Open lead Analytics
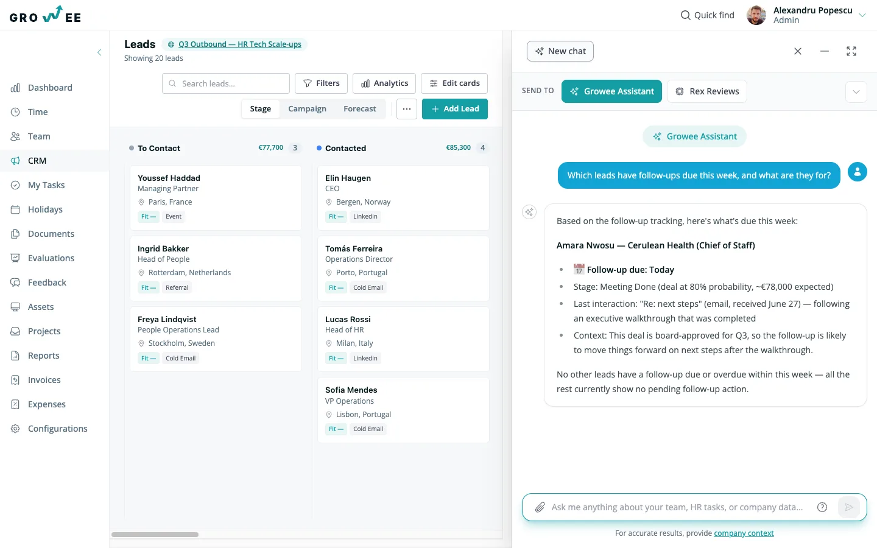This screenshot has height=548, width=877. pos(384,83)
